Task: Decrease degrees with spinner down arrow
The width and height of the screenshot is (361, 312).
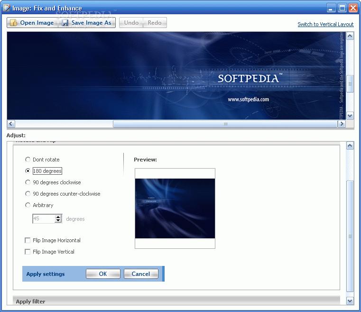Action: (58, 221)
